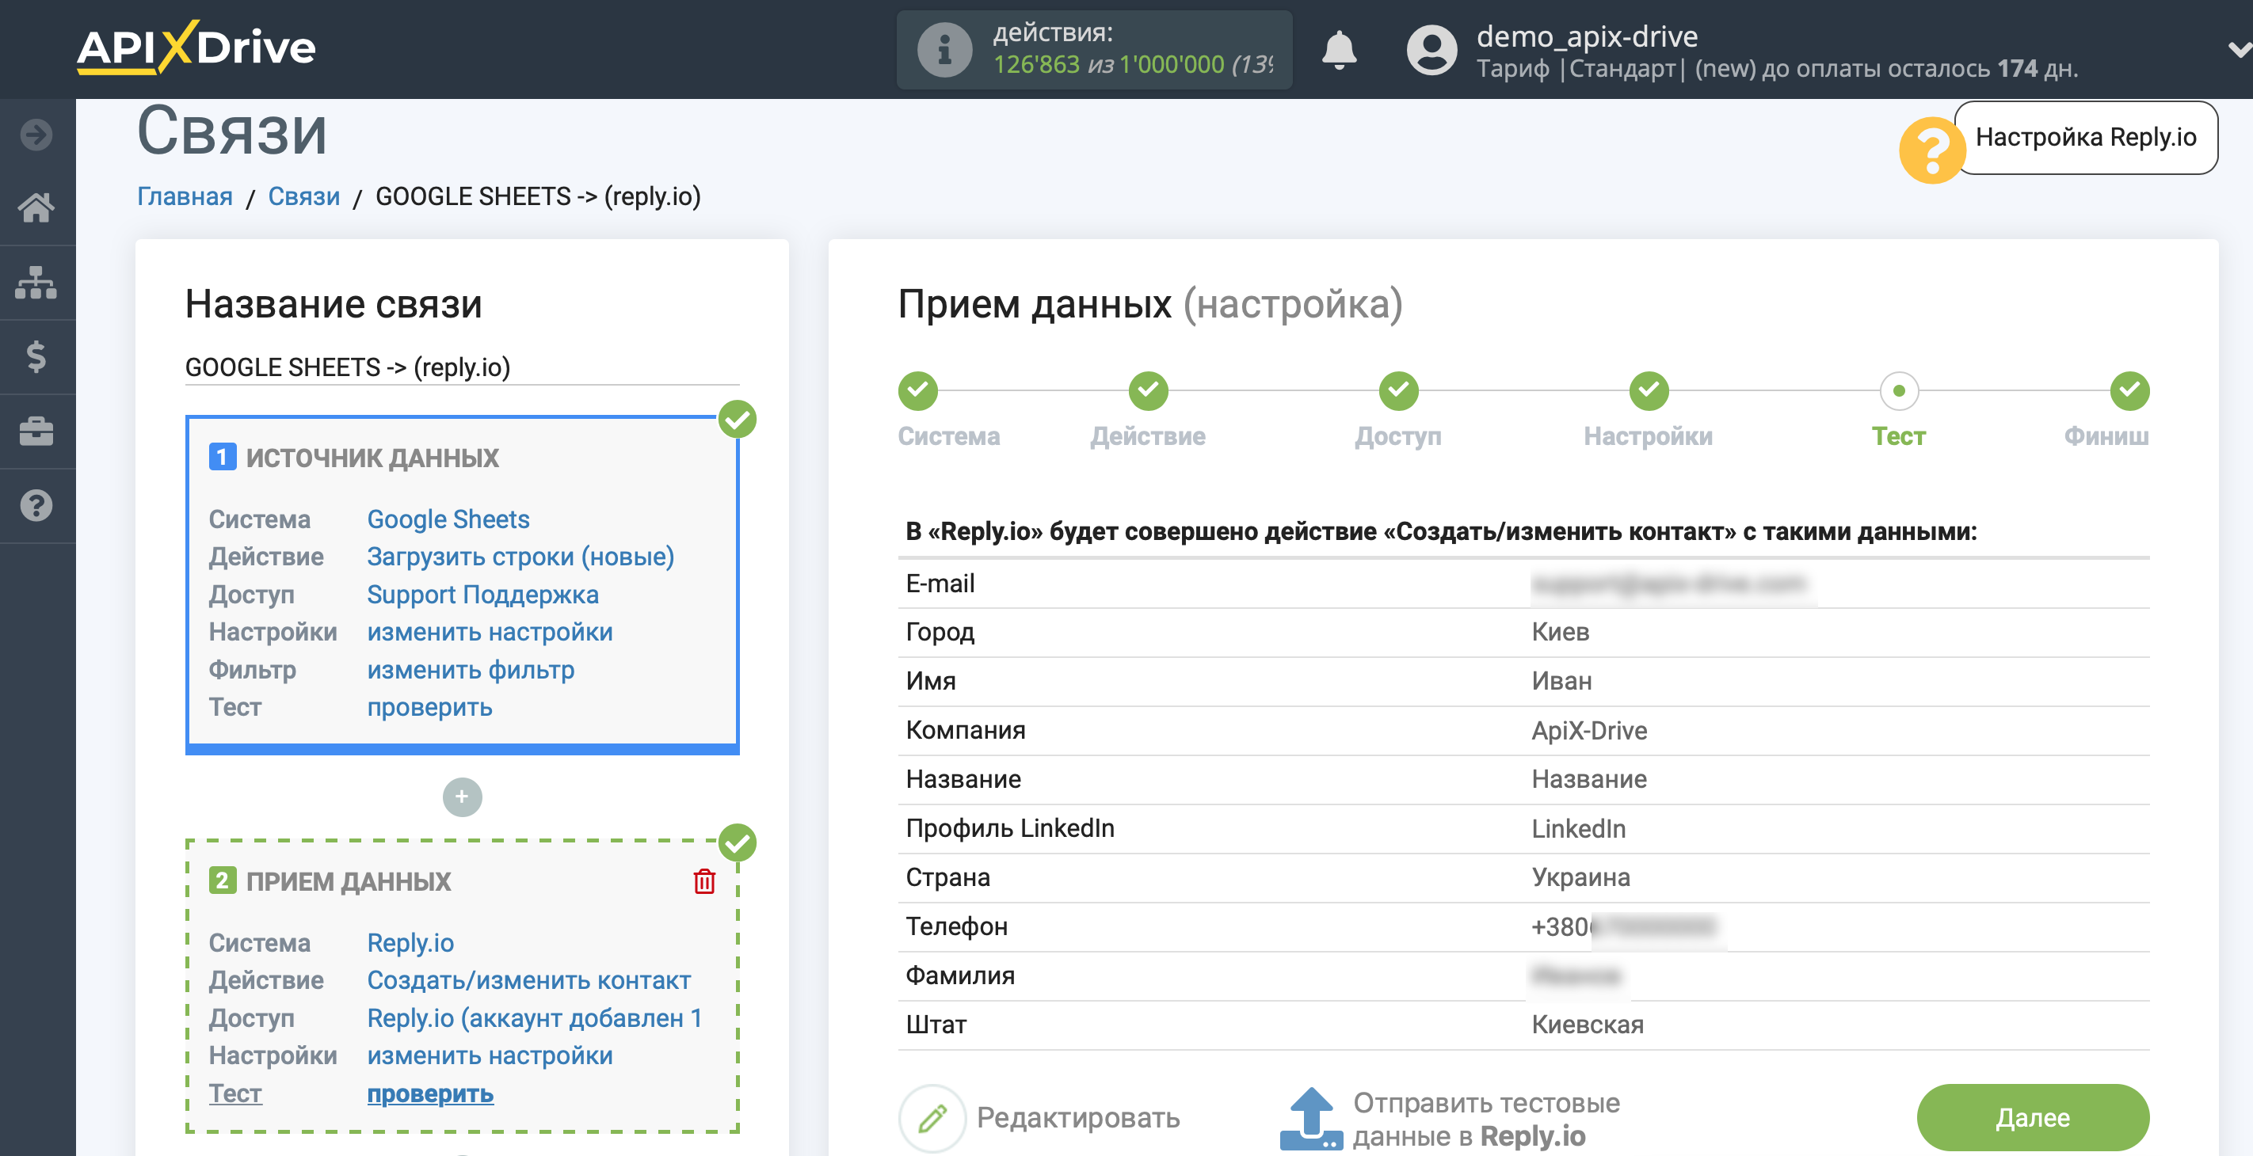2253x1156 pixels.
Task: Go to the Система step
Action: 918,391
